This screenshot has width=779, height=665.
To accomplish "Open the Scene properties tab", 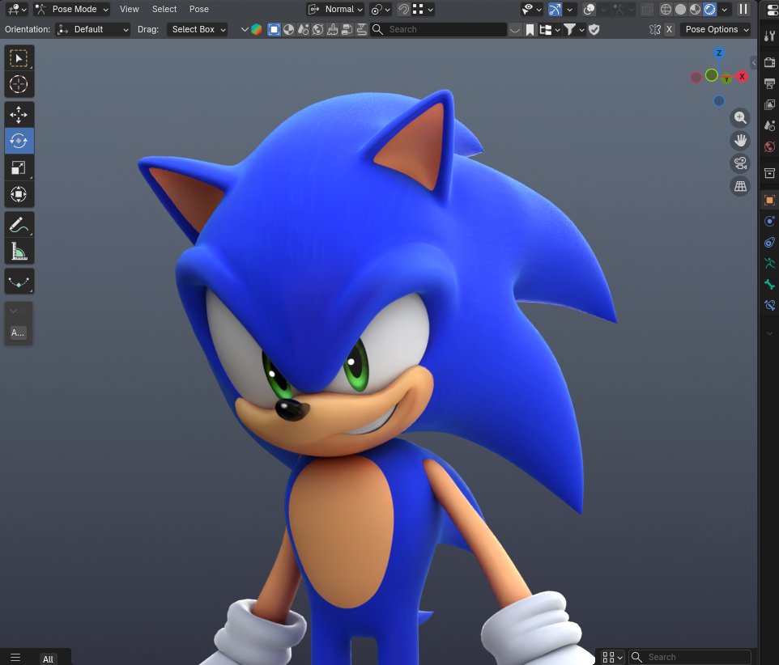I will click(x=769, y=125).
